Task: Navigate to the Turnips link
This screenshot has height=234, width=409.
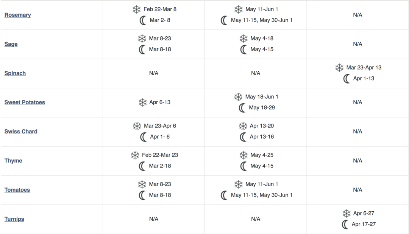Action: [x=14, y=219]
